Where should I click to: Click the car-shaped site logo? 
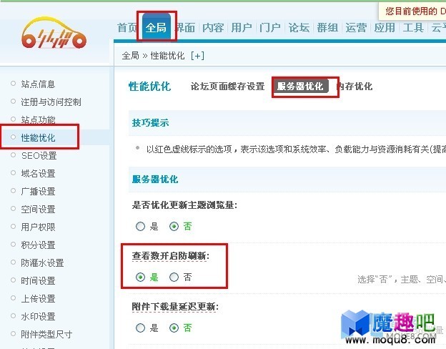[x=54, y=34]
